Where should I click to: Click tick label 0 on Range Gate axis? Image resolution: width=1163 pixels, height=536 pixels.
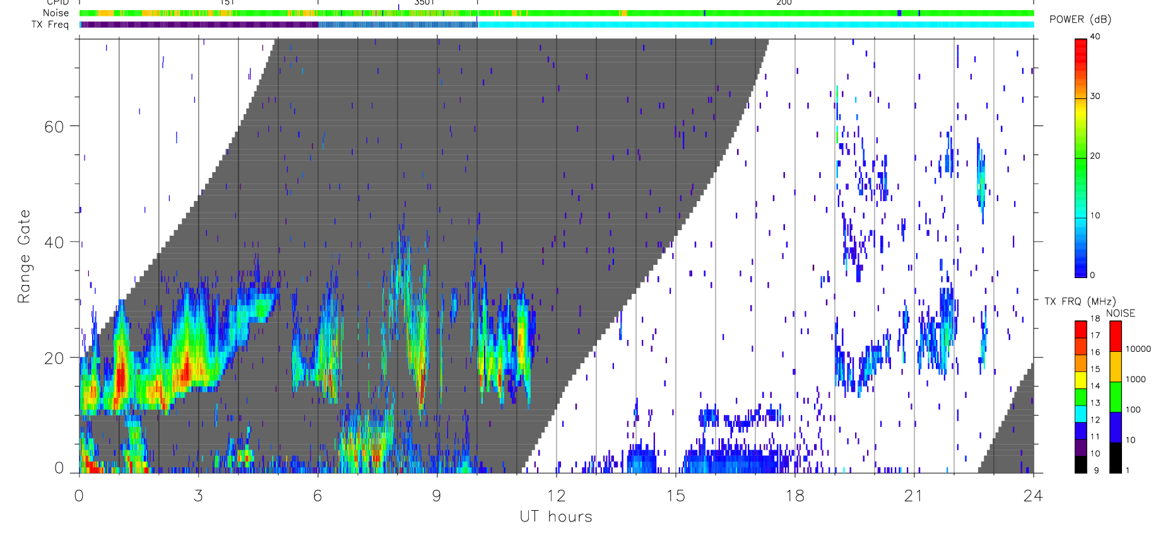[59, 468]
